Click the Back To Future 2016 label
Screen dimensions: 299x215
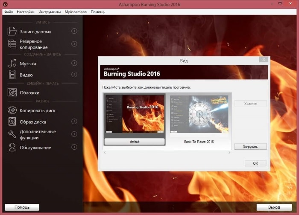[x=199, y=142]
